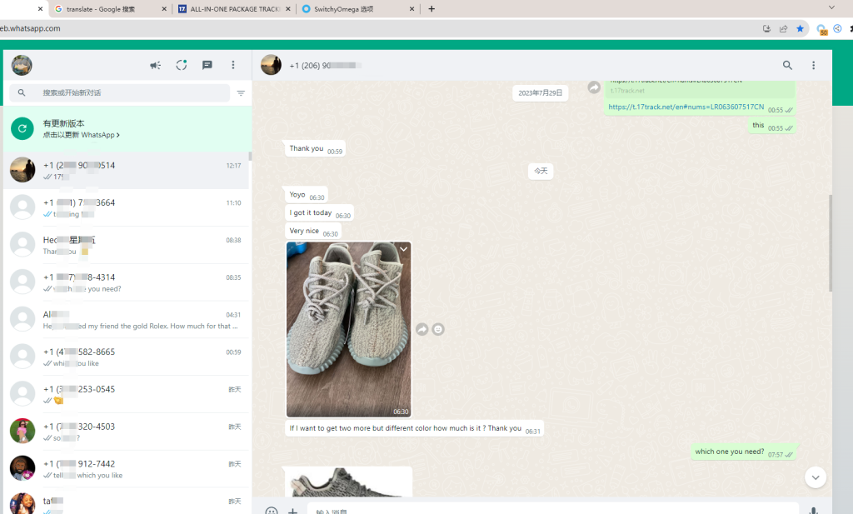This screenshot has height=514, width=853.
Task: Open conversation three-dot options menu
Action: [x=814, y=65]
